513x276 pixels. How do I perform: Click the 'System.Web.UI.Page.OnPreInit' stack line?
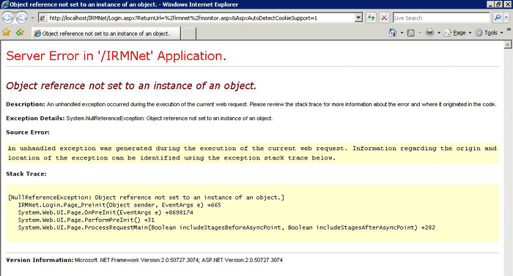pyautogui.click(x=106, y=212)
